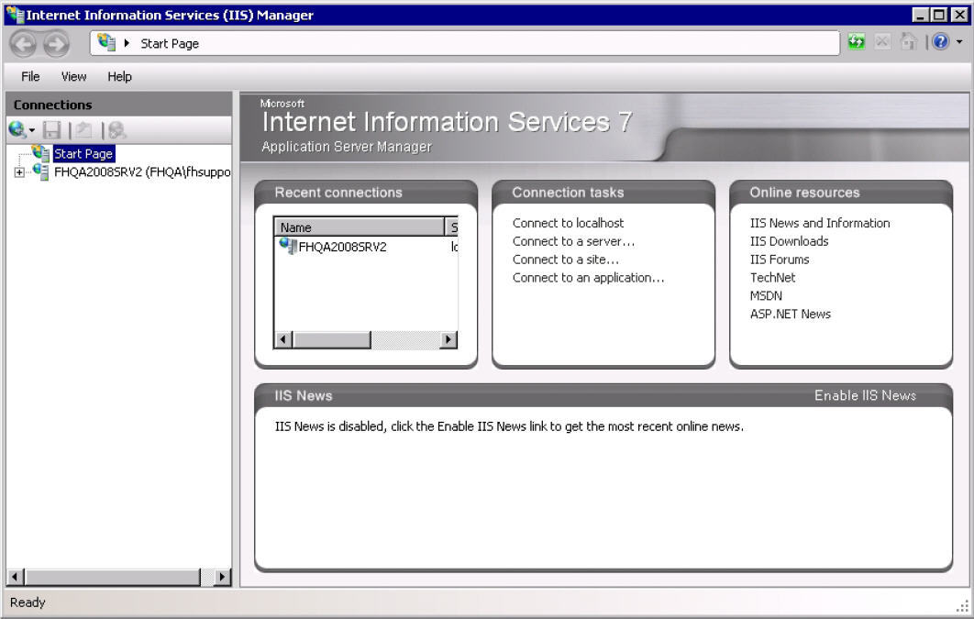Click the Recent connections horizontal scrollbar right arrow
Viewport: 974px width, 619px height.
click(448, 339)
